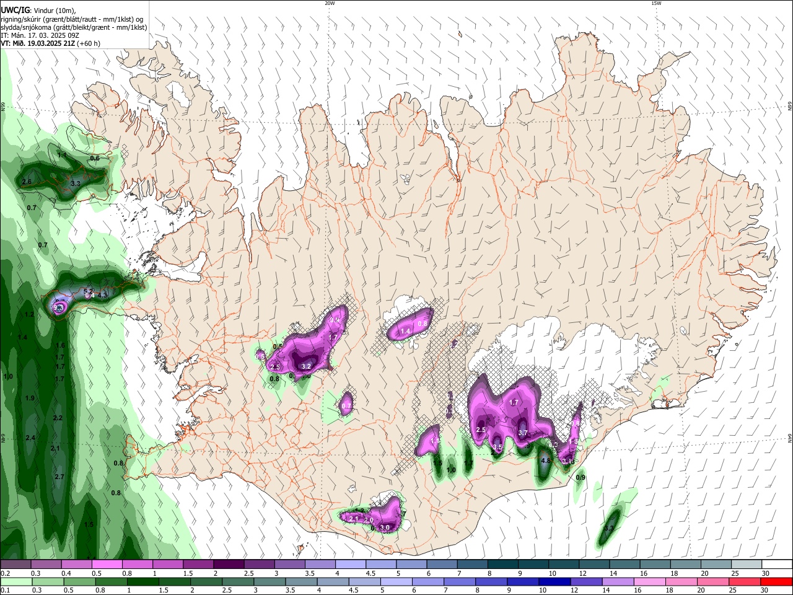
Task: Select the '0.1' label on the rain legend
Action: tap(4, 591)
